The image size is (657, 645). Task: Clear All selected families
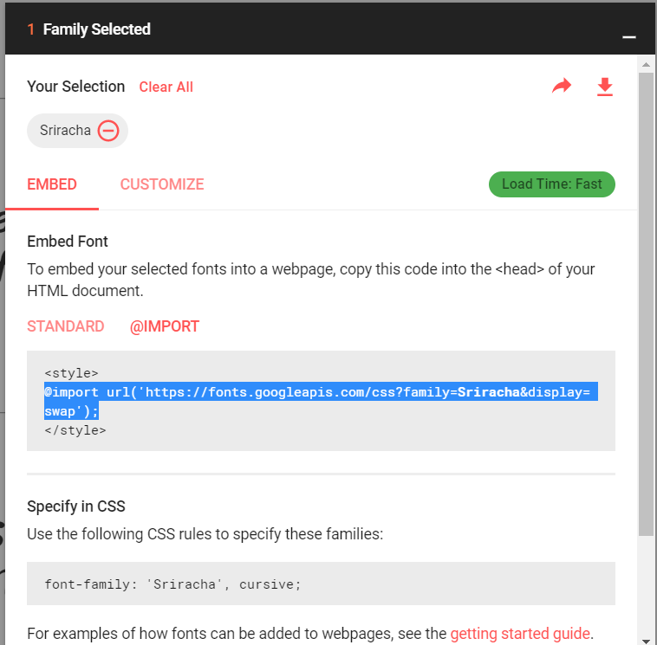(x=166, y=87)
